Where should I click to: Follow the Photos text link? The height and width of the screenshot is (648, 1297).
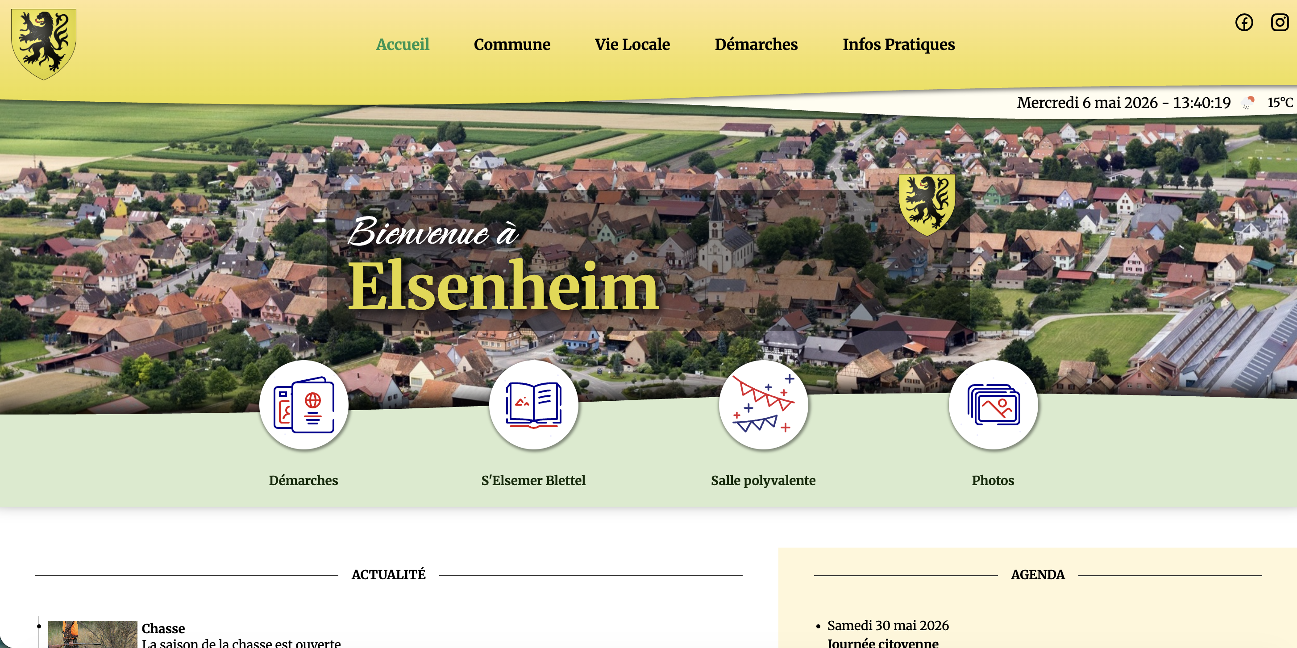993,480
